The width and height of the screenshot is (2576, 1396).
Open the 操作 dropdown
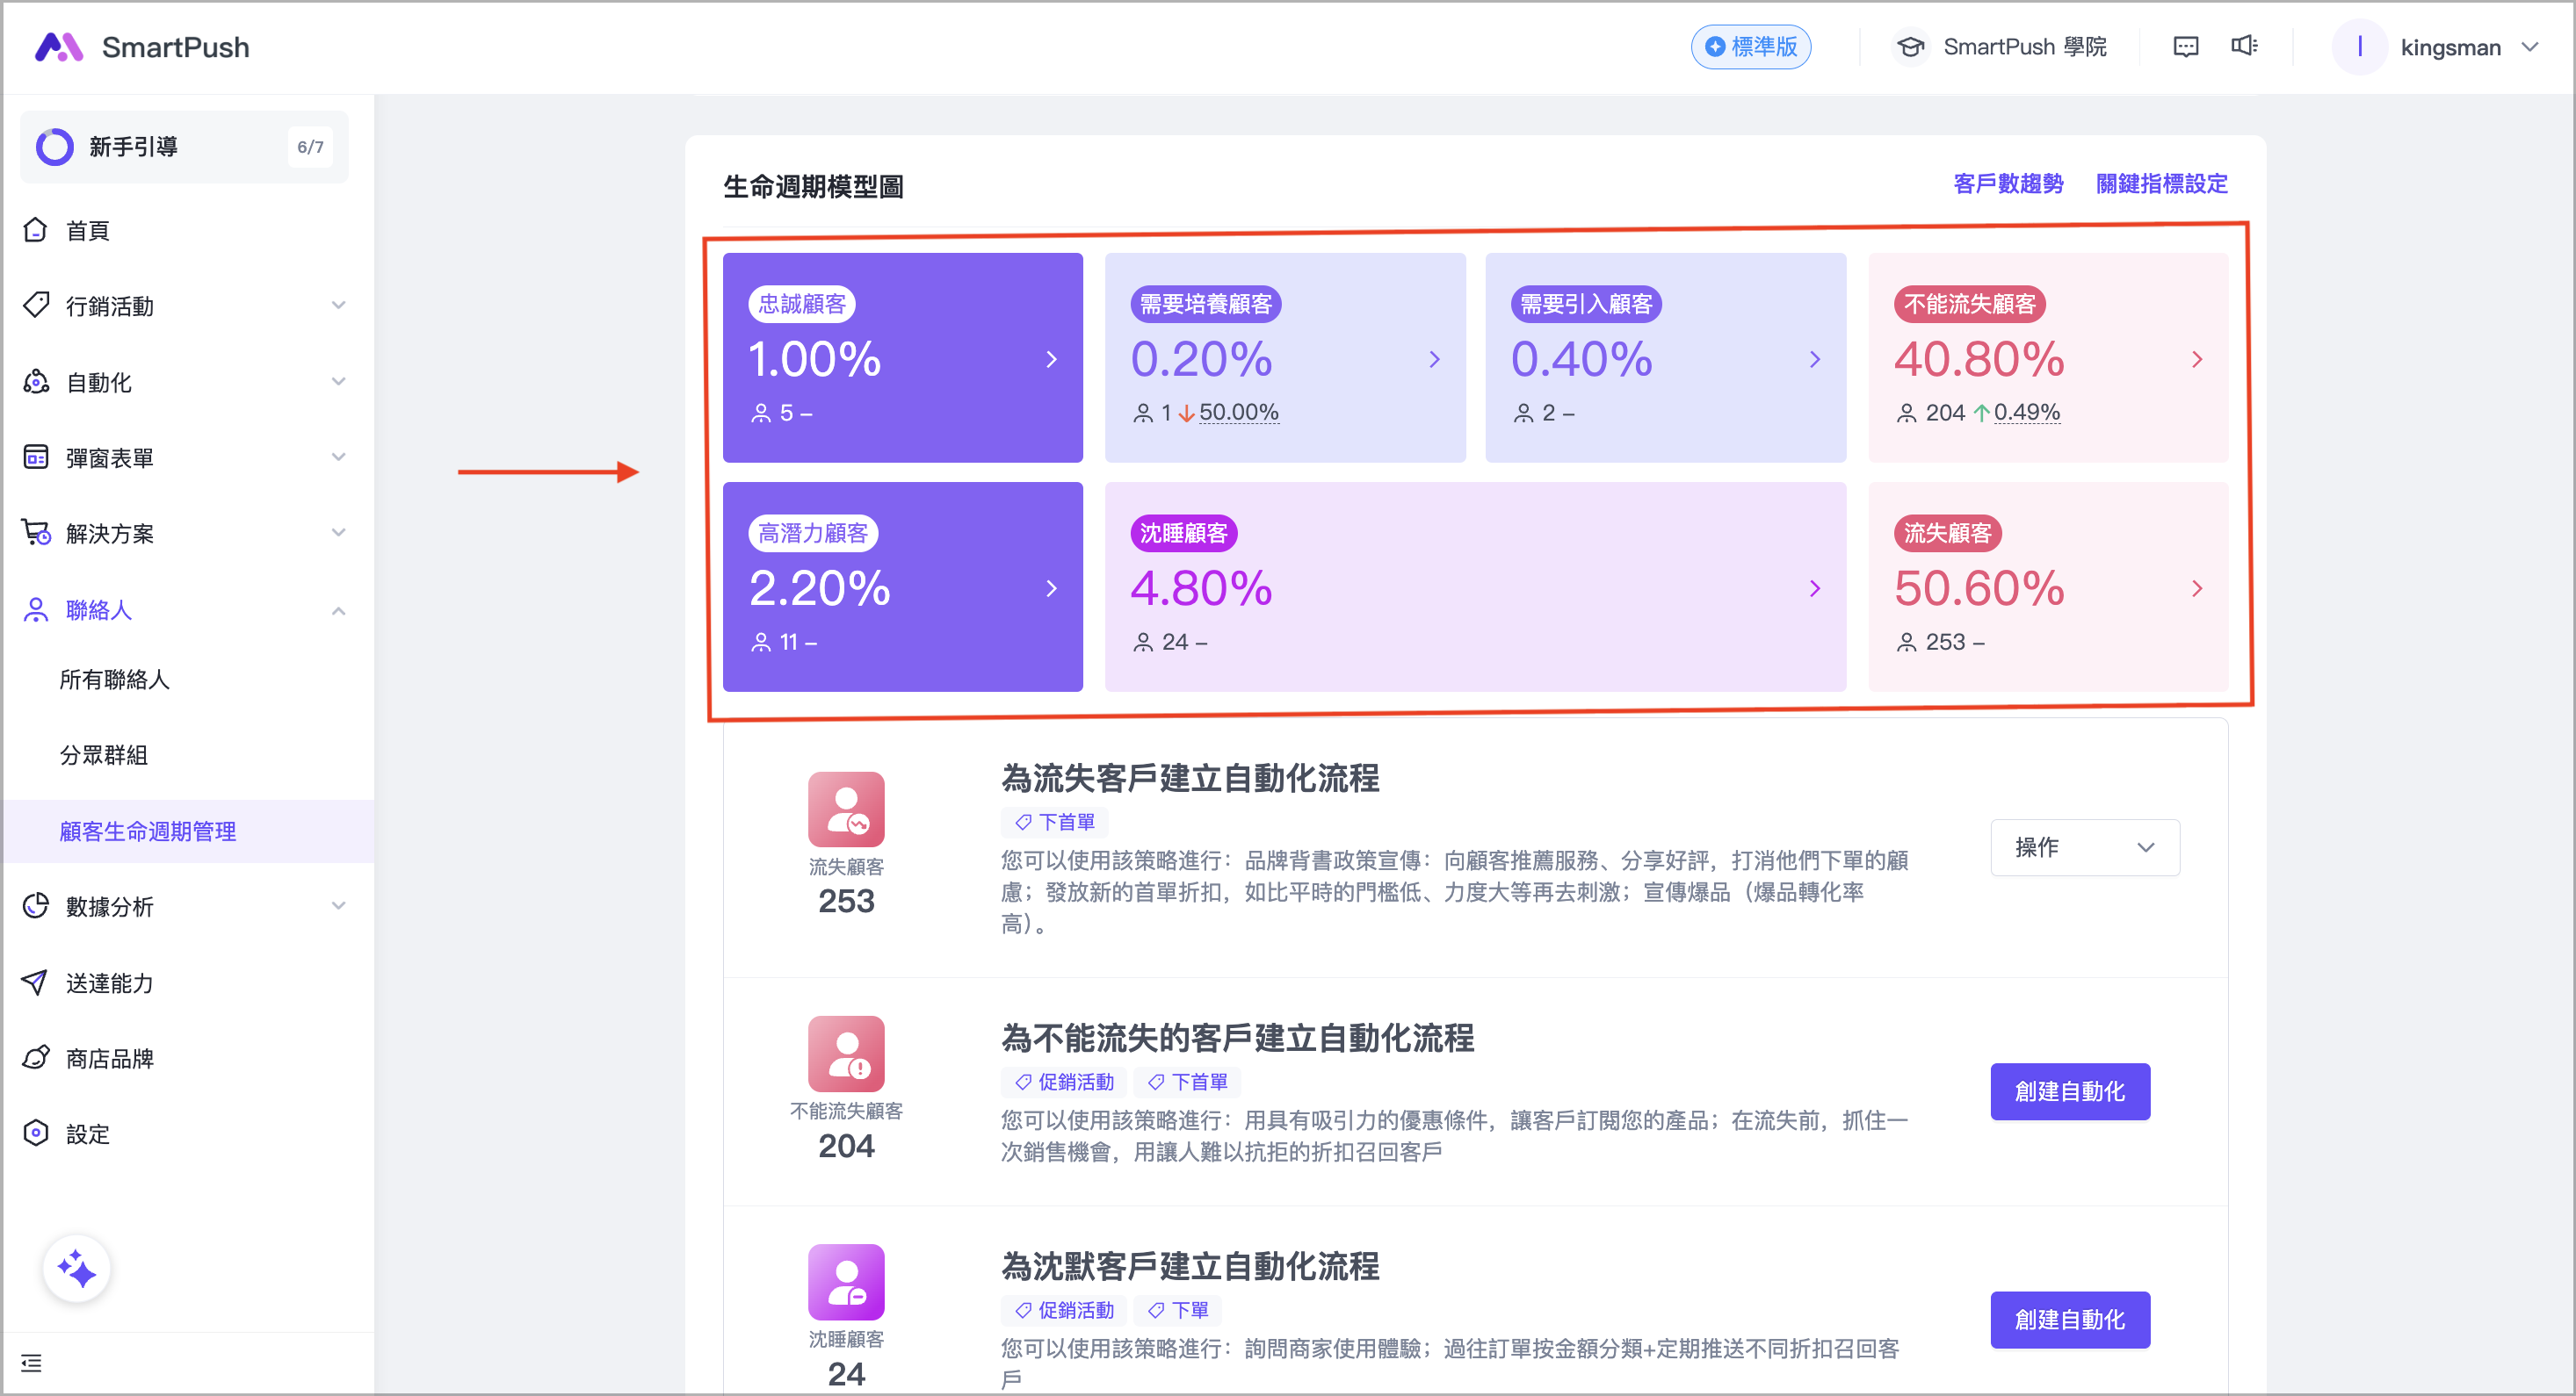pos(2084,847)
